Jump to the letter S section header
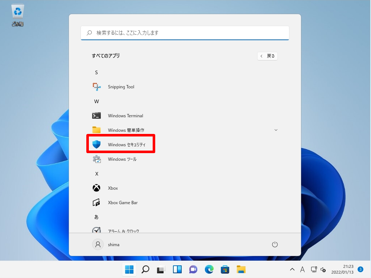The width and height of the screenshot is (371, 278). 96,72
